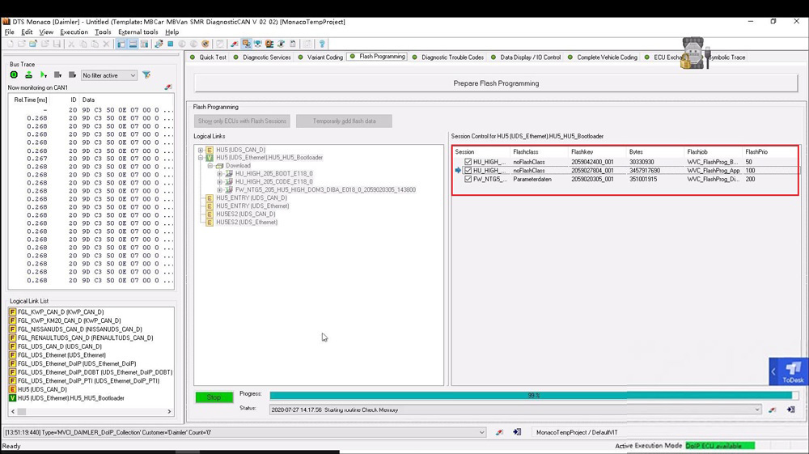Viewport: 809px width, 454px height.
Task: Select HU5ES2 (UDS_CAN_D) in tree
Action: pyautogui.click(x=246, y=214)
